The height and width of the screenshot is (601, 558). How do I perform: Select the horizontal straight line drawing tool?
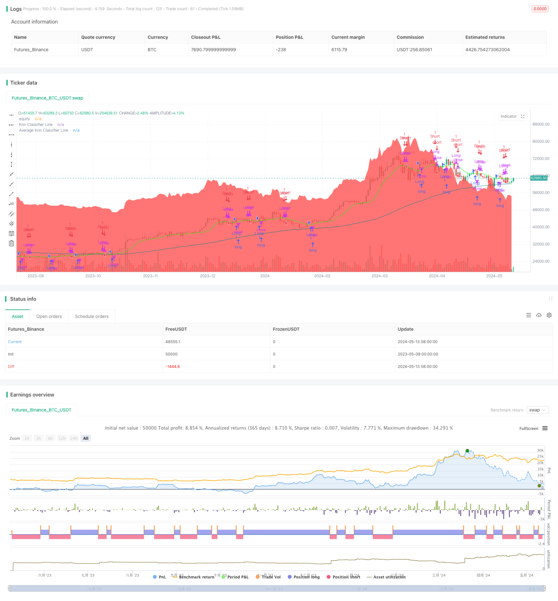point(12,115)
